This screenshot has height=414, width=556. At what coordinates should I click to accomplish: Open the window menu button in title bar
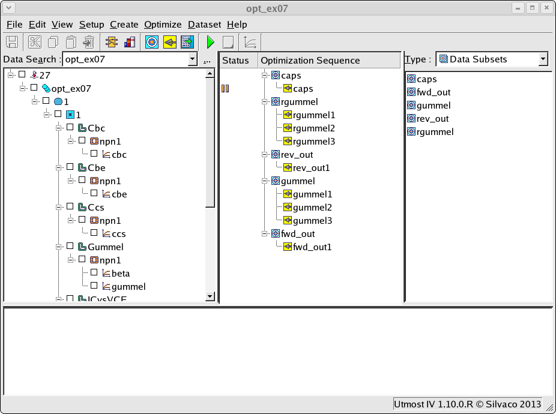click(x=9, y=8)
